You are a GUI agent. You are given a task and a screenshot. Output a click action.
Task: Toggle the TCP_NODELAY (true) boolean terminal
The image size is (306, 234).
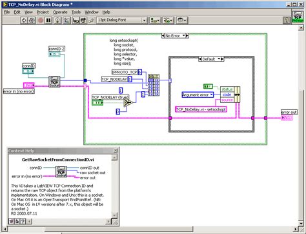click(x=97, y=103)
